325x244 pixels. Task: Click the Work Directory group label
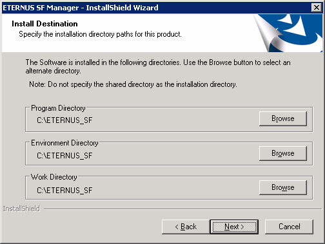coord(54,177)
